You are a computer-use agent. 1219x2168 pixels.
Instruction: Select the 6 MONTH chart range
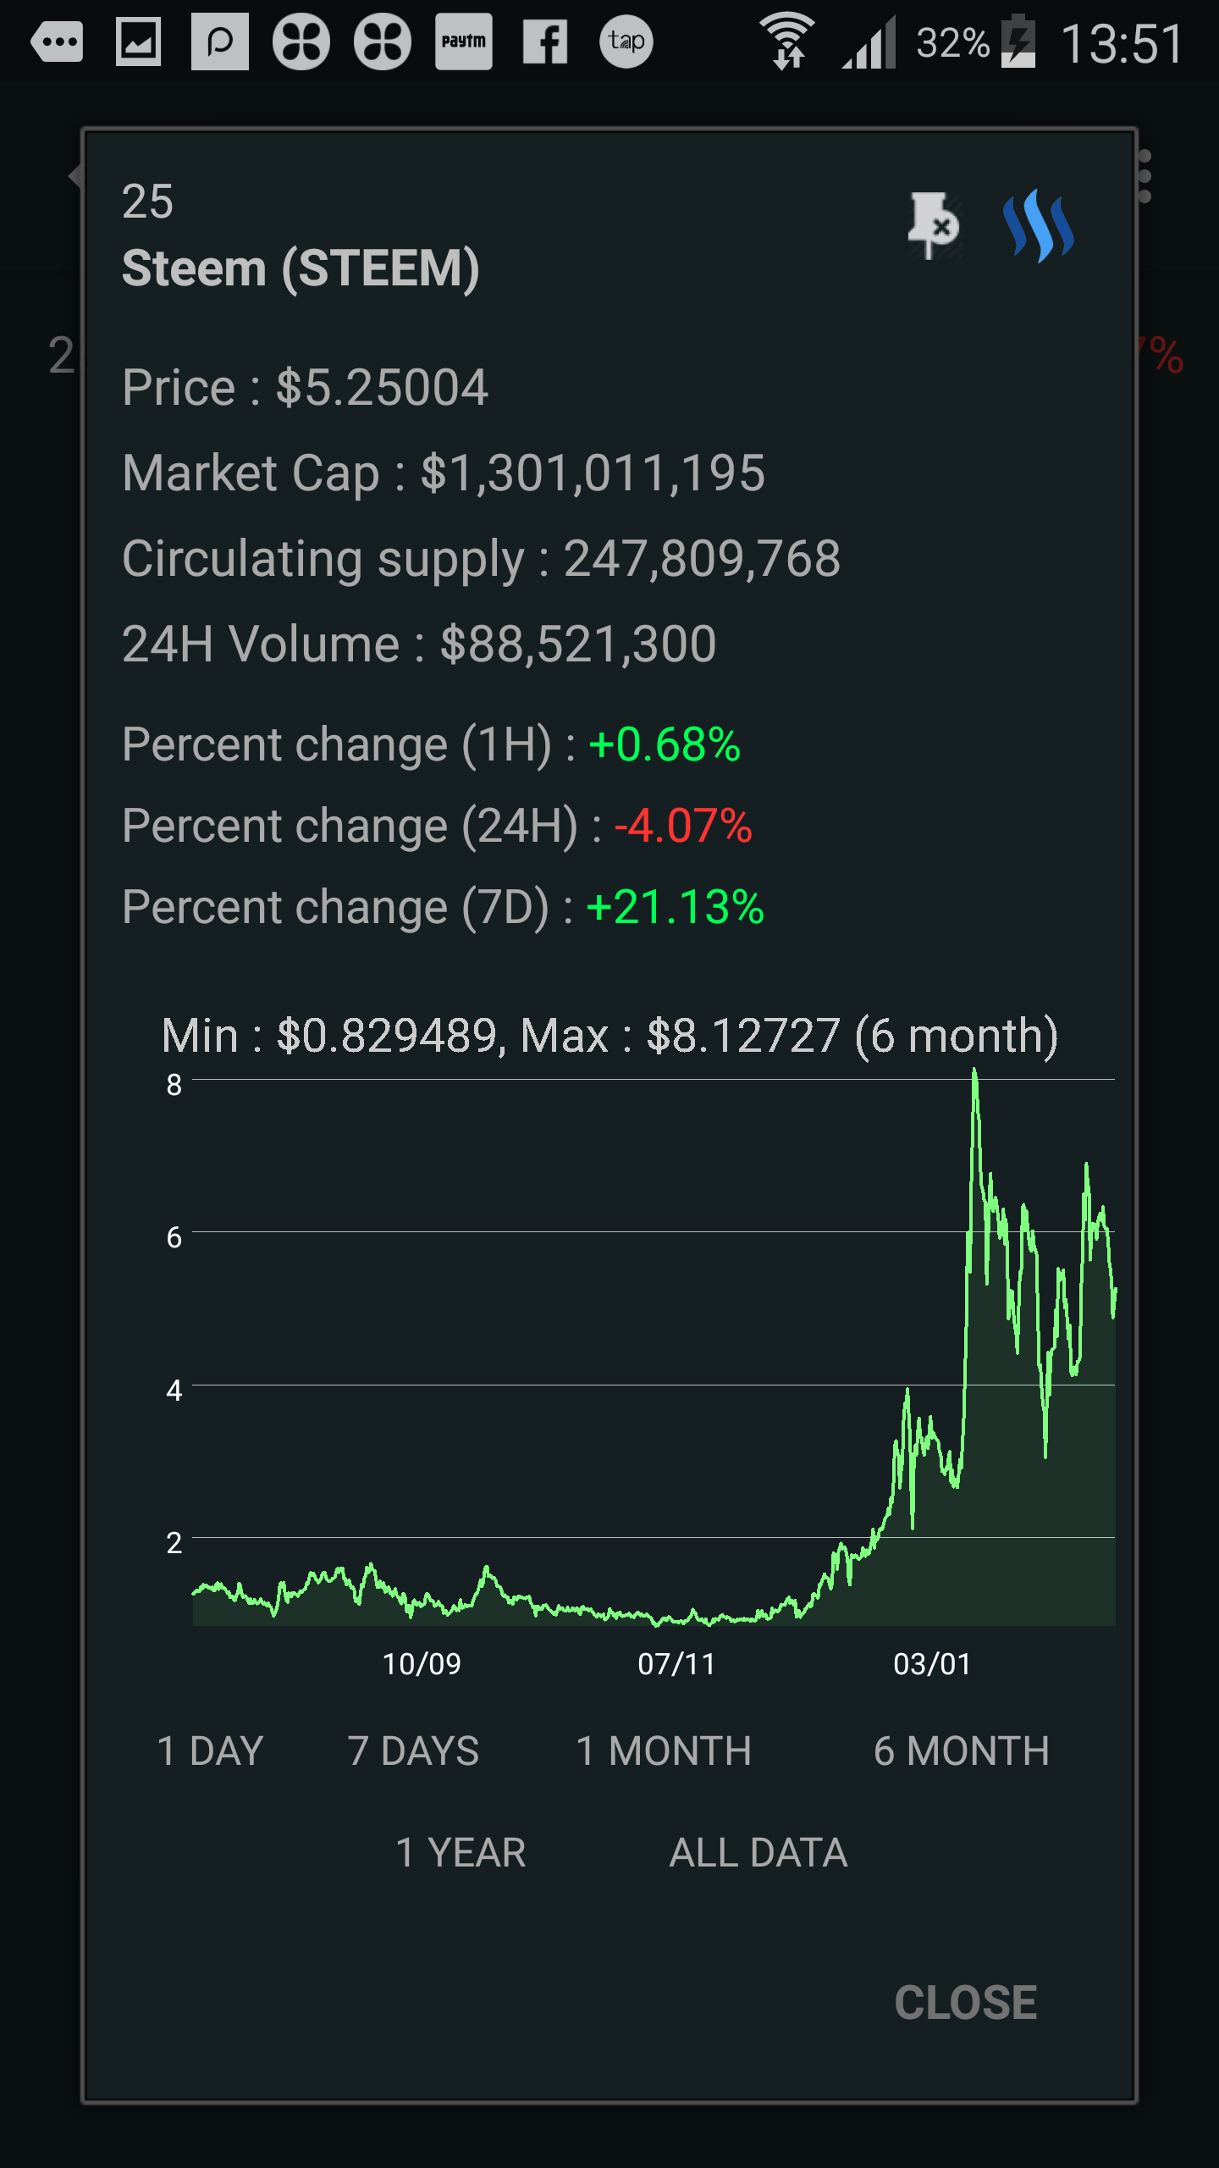click(x=962, y=1751)
